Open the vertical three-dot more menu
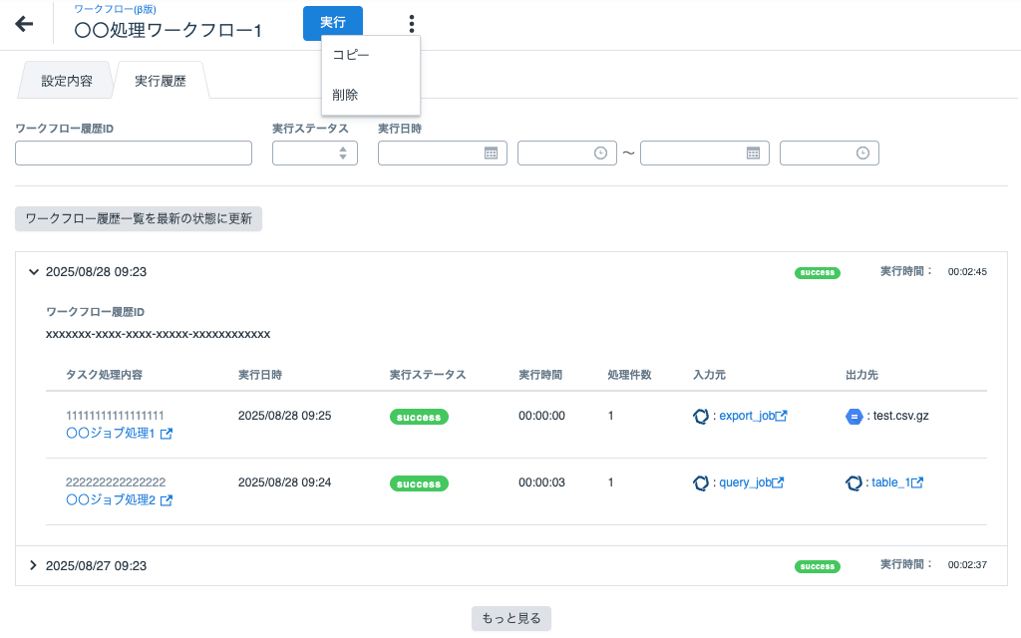The width and height of the screenshot is (1021, 638). pos(412,24)
